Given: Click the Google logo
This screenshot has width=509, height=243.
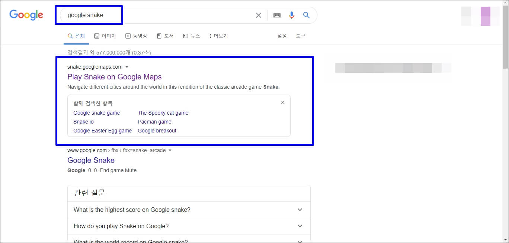Looking at the screenshot, I should (26, 15).
